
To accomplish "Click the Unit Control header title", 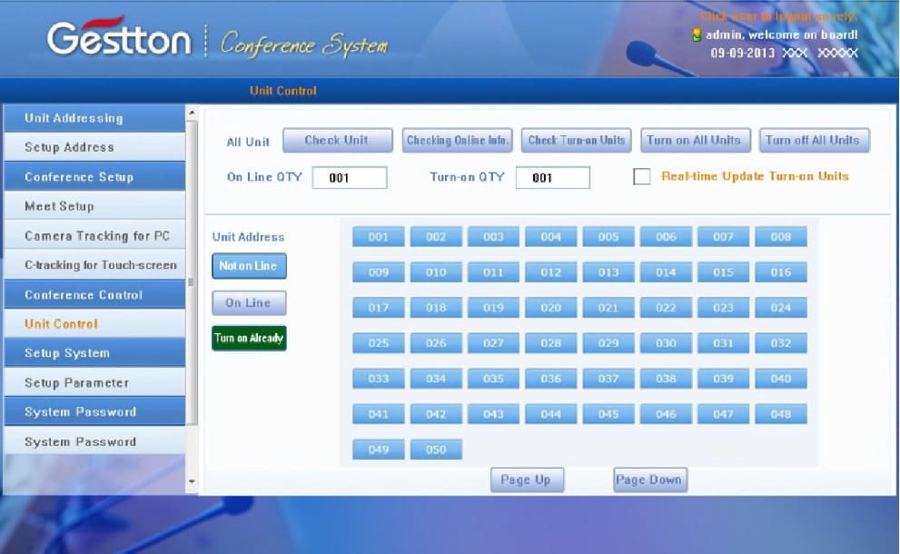I will (283, 91).
